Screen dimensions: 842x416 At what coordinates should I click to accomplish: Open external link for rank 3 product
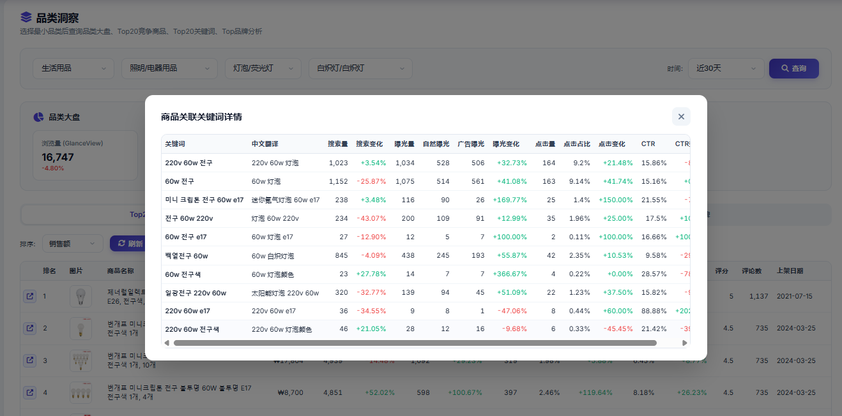click(29, 360)
